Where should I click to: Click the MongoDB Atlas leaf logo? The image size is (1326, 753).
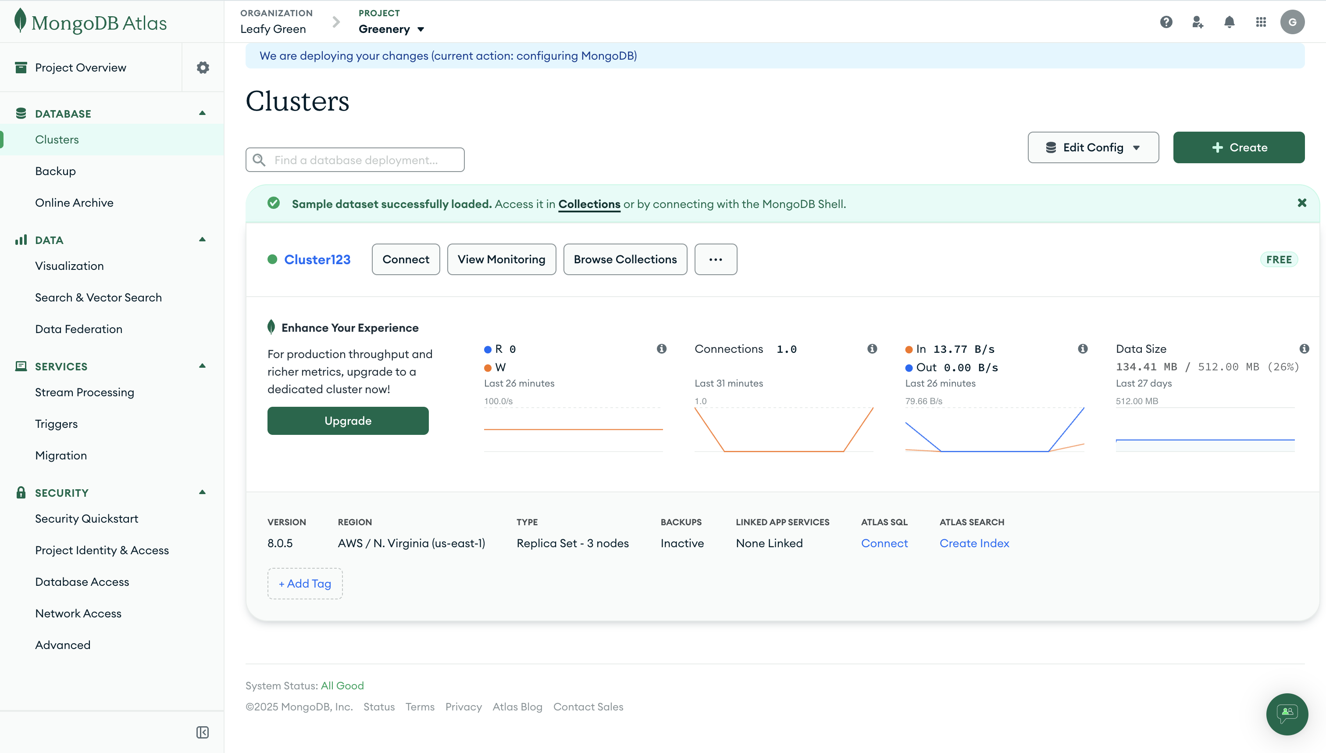[x=20, y=21]
